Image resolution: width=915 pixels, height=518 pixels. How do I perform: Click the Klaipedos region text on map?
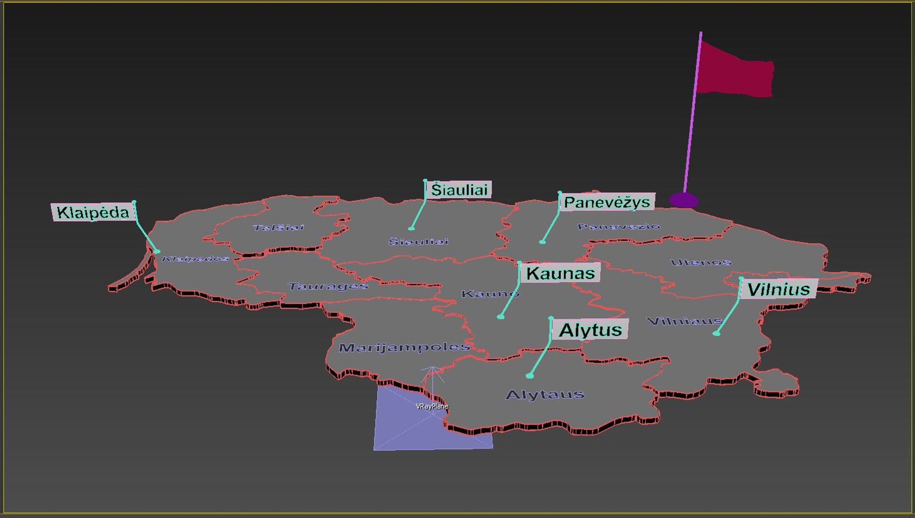195,259
